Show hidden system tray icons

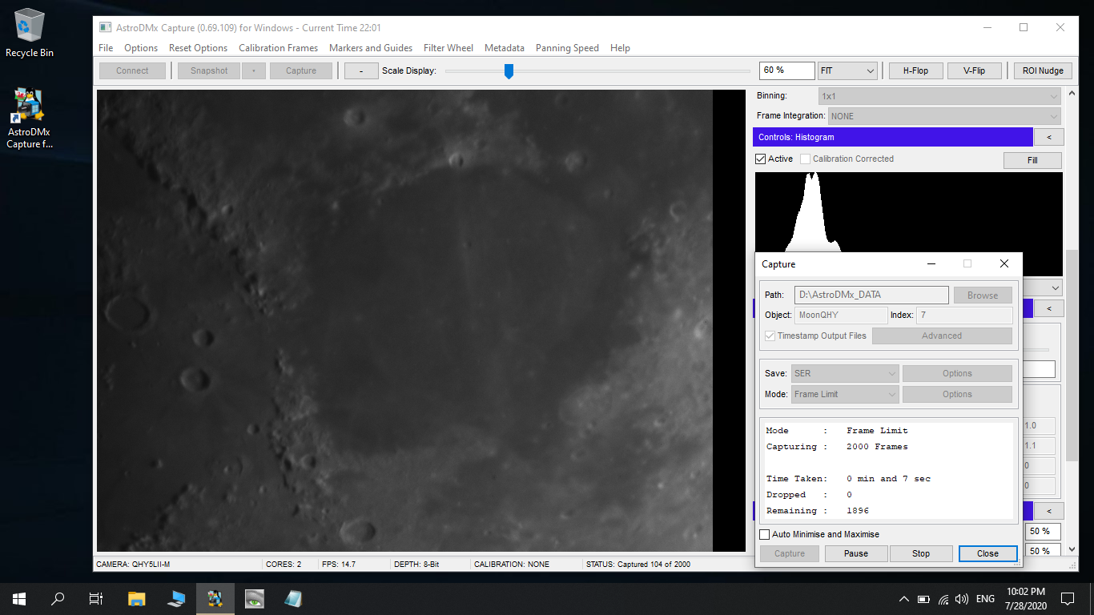904,598
